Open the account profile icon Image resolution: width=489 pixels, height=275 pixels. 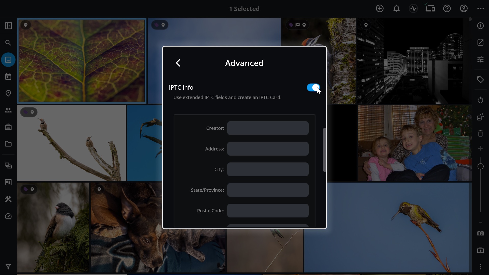coord(464,9)
